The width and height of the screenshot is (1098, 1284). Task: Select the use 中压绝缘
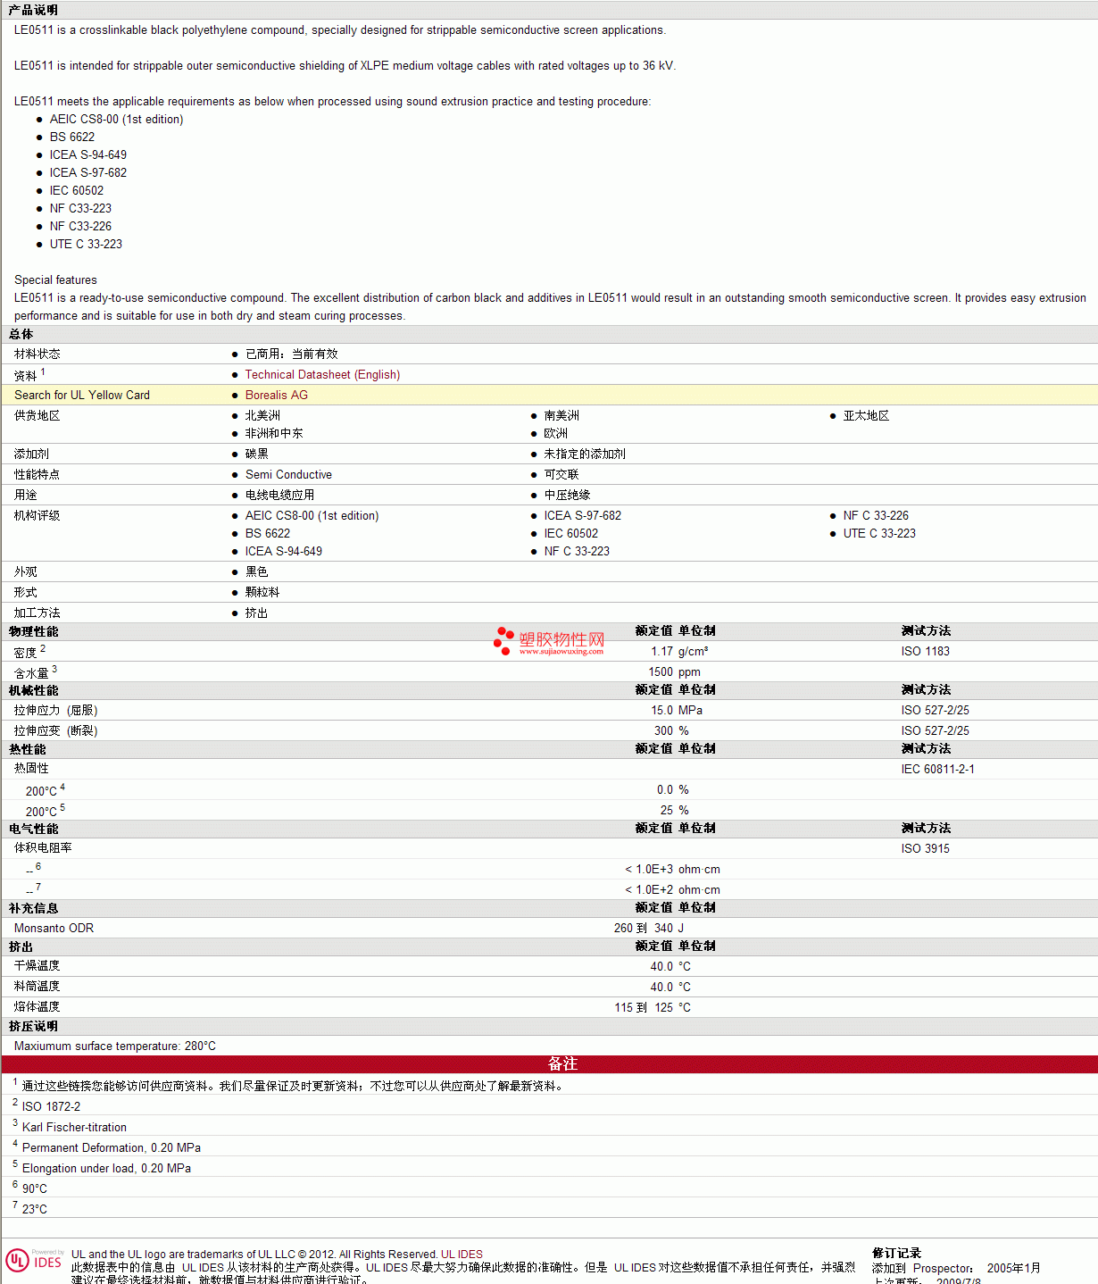click(x=568, y=496)
